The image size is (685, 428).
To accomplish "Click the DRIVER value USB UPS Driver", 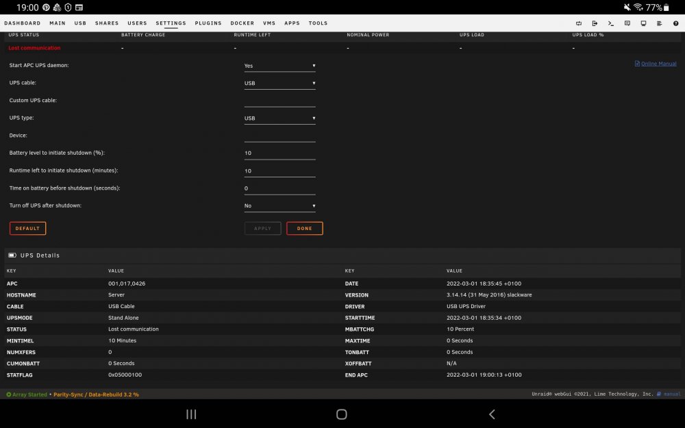I will (466, 306).
